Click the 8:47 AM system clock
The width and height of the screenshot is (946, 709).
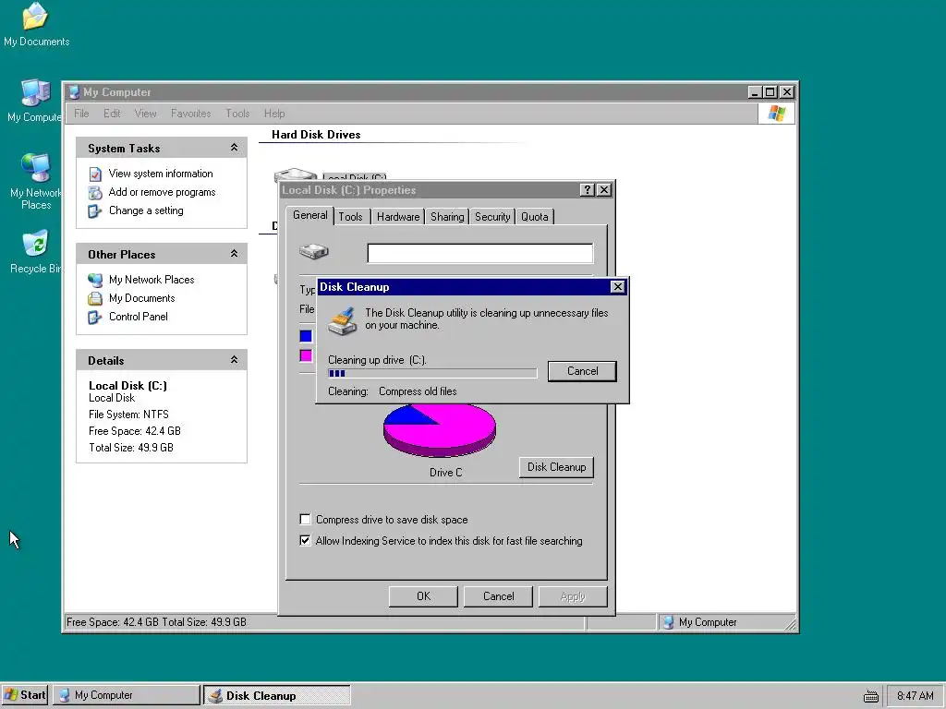pos(915,696)
